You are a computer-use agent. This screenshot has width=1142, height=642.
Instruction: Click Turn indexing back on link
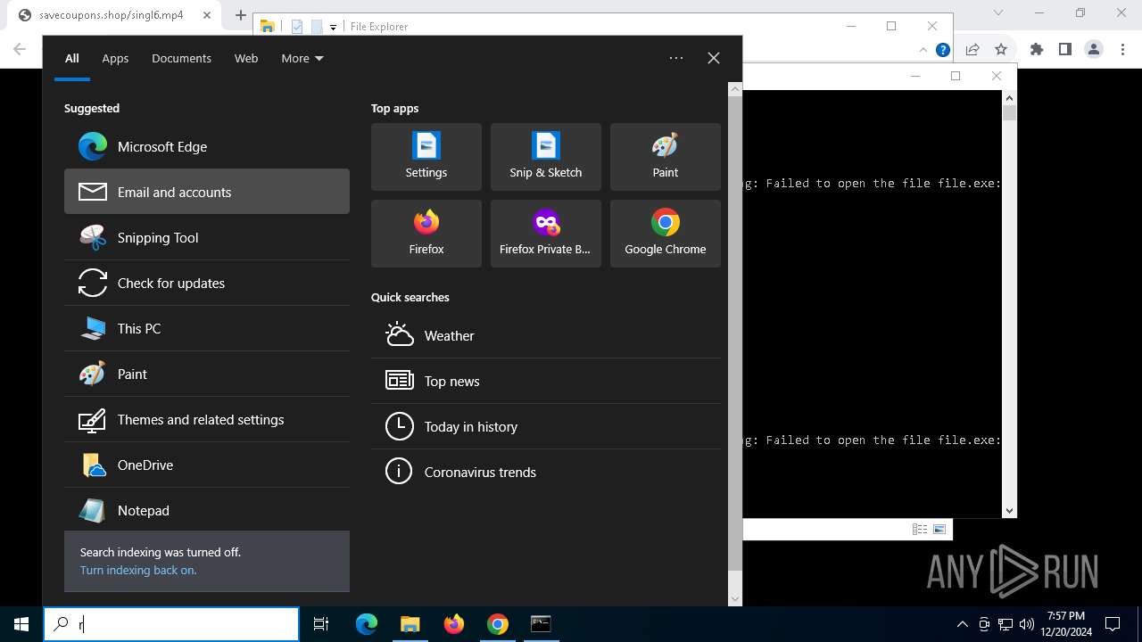click(x=138, y=570)
